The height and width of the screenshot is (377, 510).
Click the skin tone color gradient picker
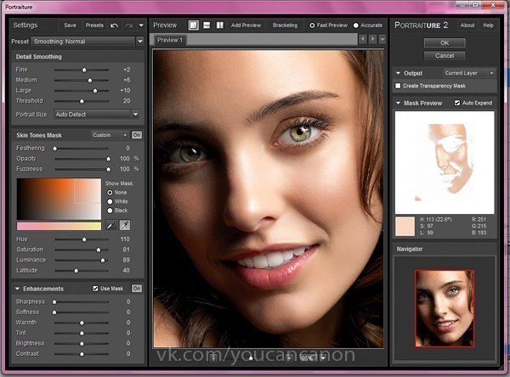tap(59, 198)
